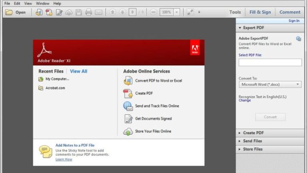Viewport: 307px width, 173px height.
Task: Click the email envelope toolbar icon
Action: coord(98,12)
